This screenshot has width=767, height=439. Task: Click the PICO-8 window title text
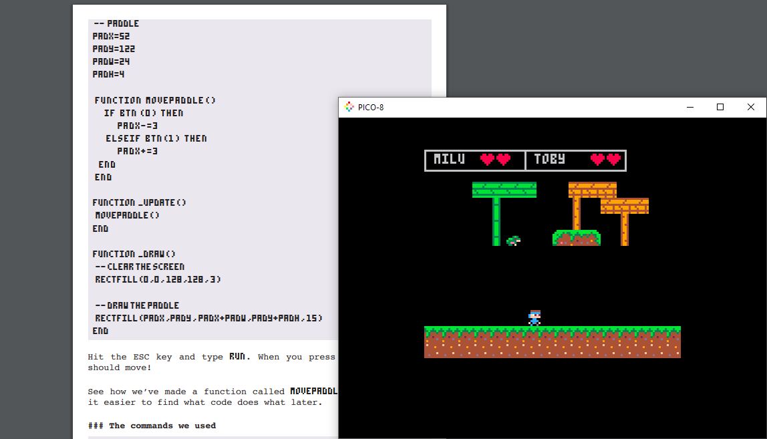pyautogui.click(x=371, y=107)
